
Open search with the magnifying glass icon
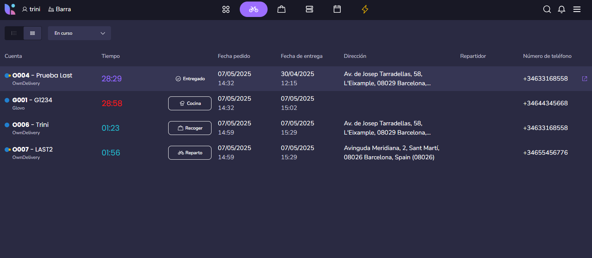coord(547,9)
